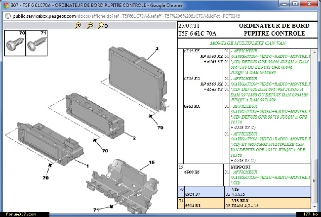This screenshot has width=321, height=217.
Task: Click the PUPITRE CONTROLE title text
Action: (x=274, y=34)
